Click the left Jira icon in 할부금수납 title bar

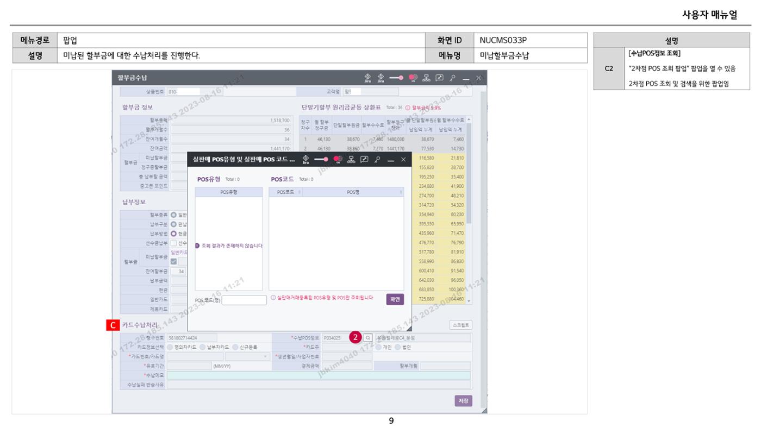pyautogui.click(x=367, y=78)
